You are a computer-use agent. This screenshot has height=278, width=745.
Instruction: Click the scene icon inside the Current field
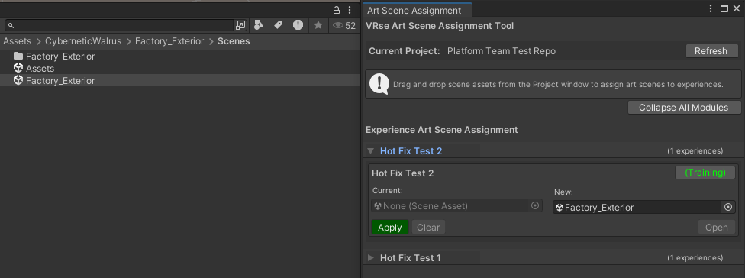(378, 205)
